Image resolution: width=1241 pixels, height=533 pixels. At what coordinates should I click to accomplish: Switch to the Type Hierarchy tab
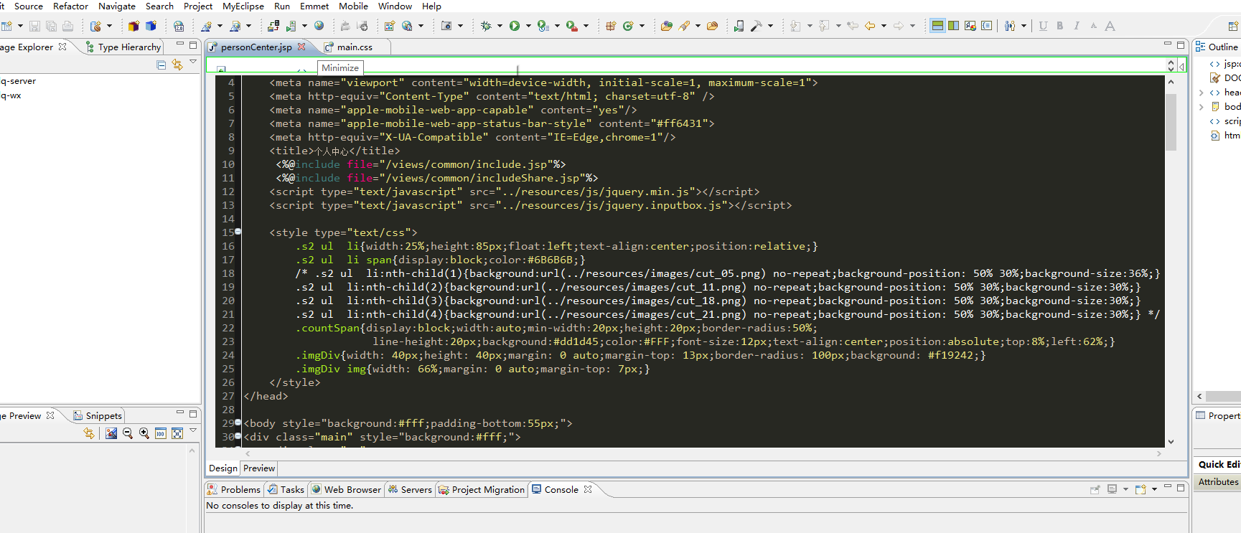pyautogui.click(x=123, y=47)
